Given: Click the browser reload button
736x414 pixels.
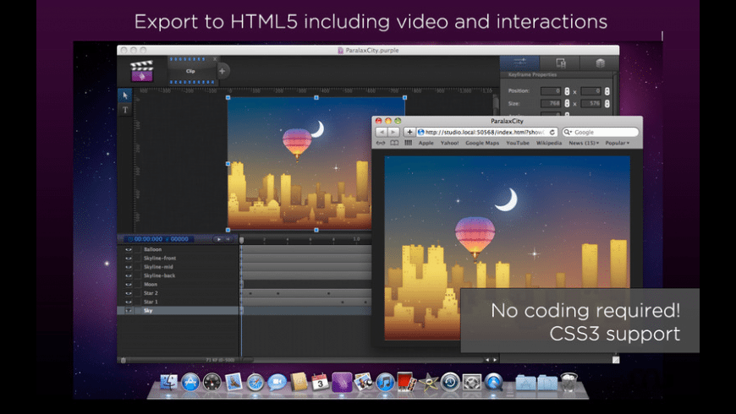Looking at the screenshot, I should click(552, 132).
